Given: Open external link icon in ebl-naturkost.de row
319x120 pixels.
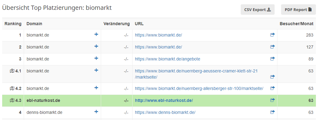Looking at the screenshot, I should [272, 100].
